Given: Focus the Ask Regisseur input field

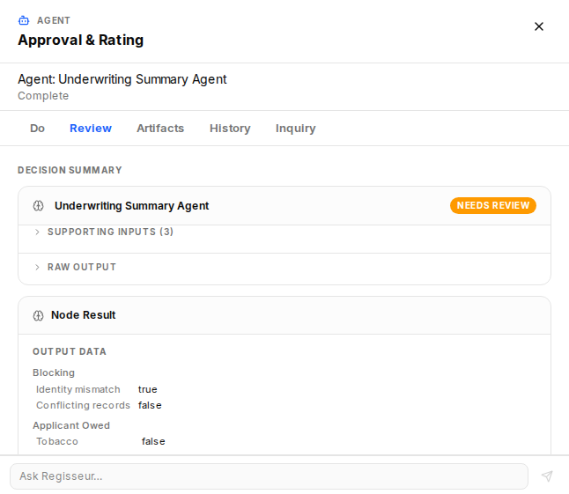Looking at the screenshot, I should pyautogui.click(x=269, y=476).
